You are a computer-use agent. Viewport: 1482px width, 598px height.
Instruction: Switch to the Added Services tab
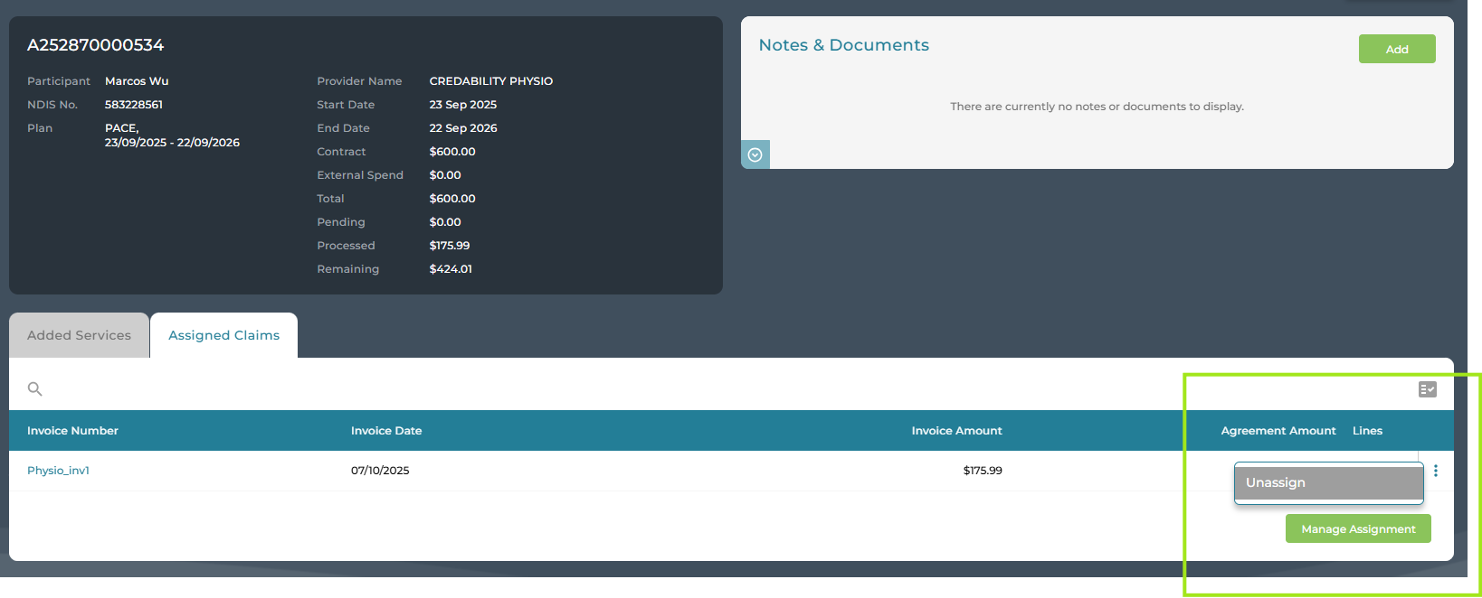click(x=79, y=335)
